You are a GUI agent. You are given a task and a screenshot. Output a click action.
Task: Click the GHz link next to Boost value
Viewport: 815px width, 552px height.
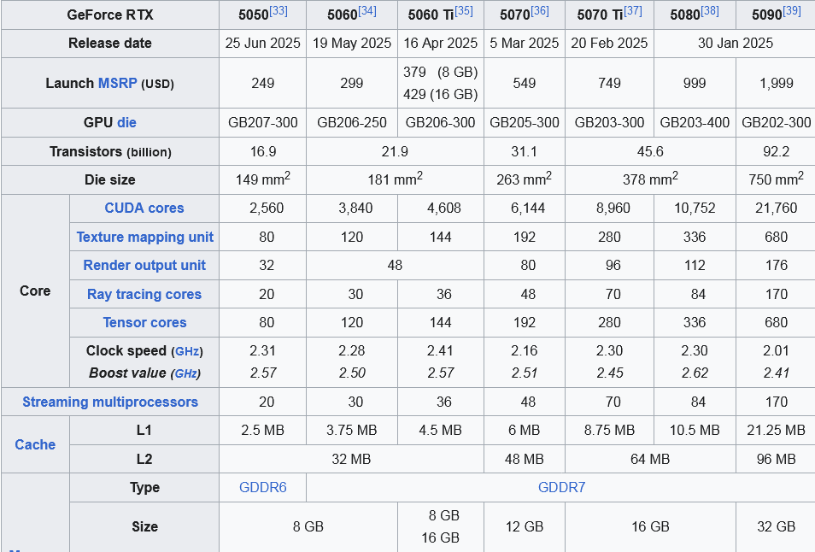pos(187,373)
